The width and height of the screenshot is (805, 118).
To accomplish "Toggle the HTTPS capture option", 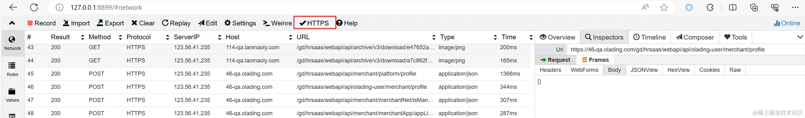I will click(x=314, y=23).
